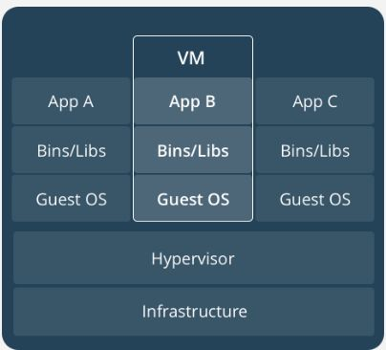Screen dimensions: 386x350
Task: Click the word Hypervisor text
Action: [x=193, y=259]
